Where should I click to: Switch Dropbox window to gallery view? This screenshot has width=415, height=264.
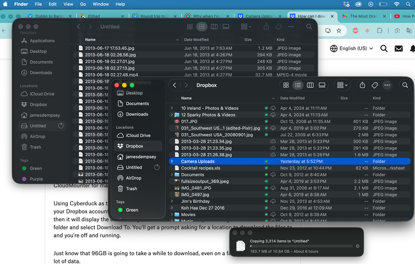[322, 85]
